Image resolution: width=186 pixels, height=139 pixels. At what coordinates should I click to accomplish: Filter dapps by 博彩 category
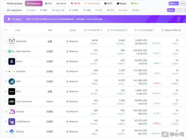(44, 10)
